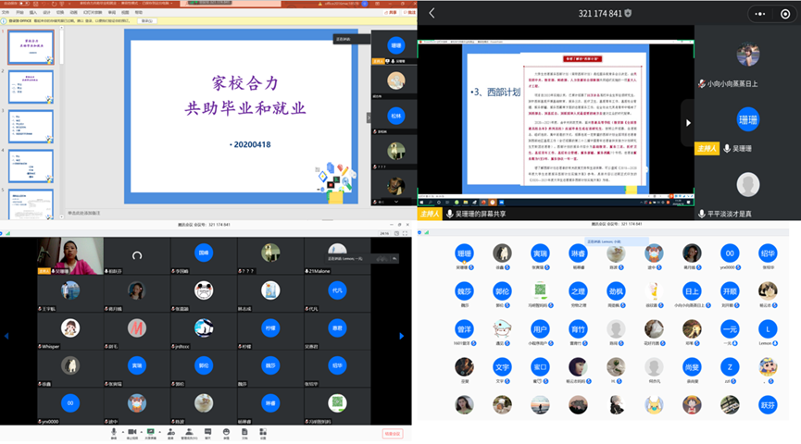The height and width of the screenshot is (444, 801).
Task: Expand the microphone options arrow
Action: click(x=122, y=432)
